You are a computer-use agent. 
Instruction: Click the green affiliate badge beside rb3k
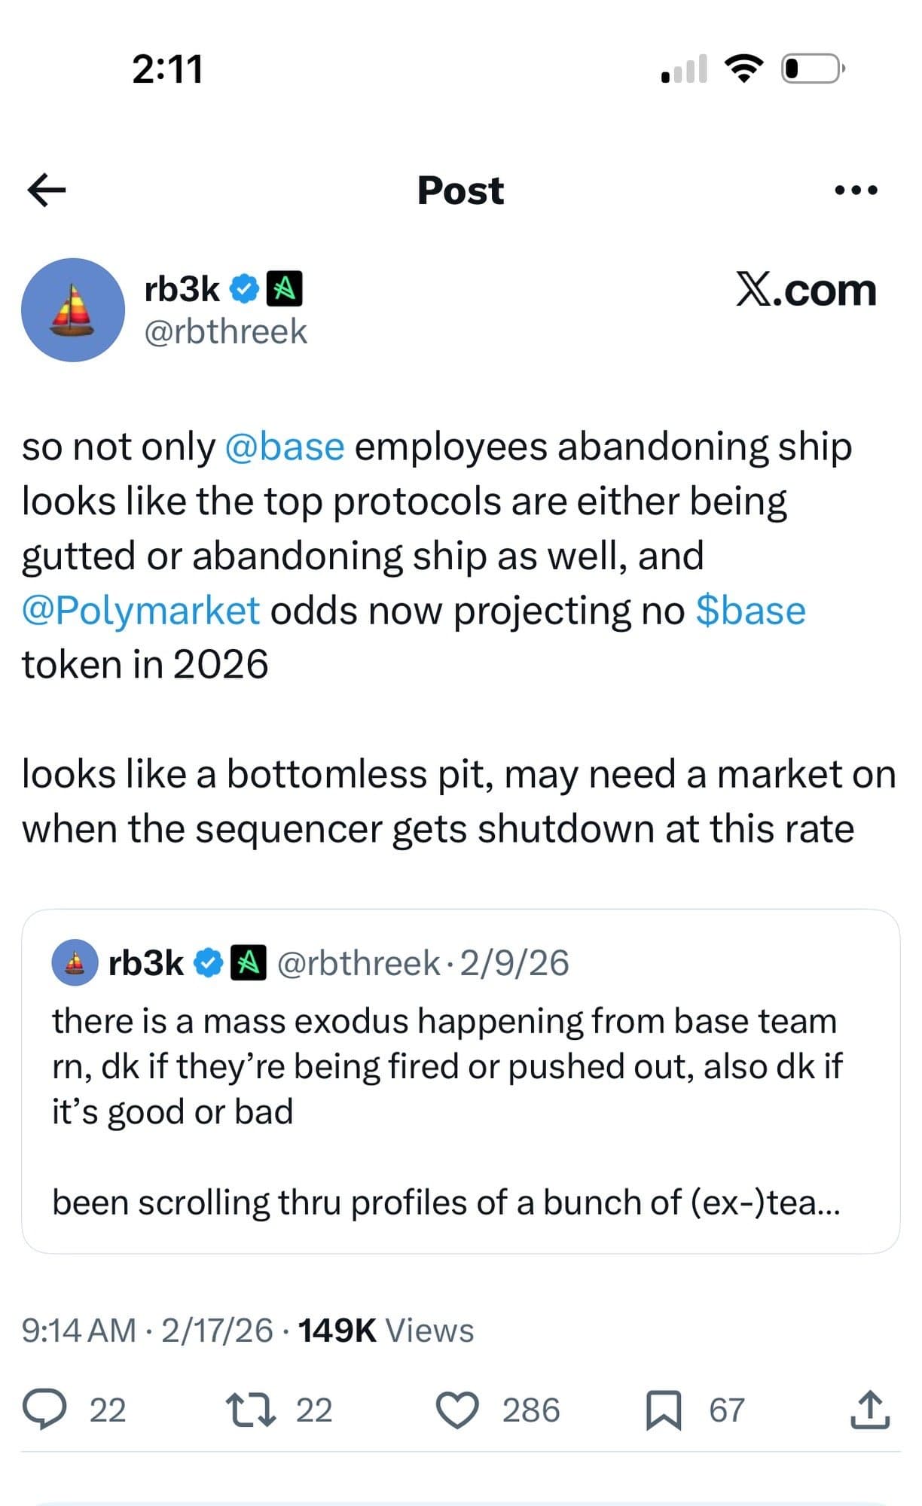pos(285,288)
